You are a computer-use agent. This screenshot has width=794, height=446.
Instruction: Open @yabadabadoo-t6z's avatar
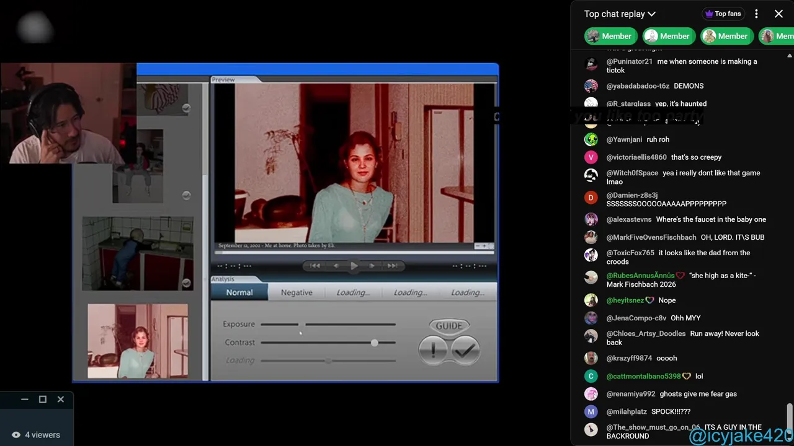click(591, 86)
